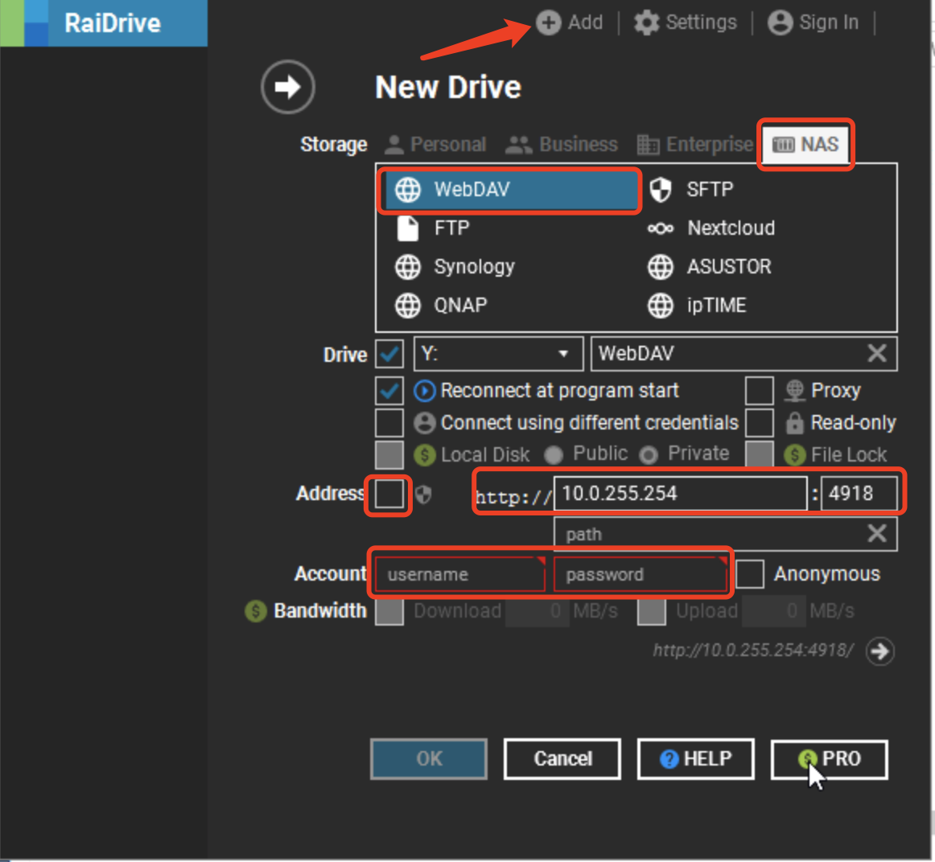Click the round arrow icon beside New Drive
Image resolution: width=935 pixels, height=862 pixels.
pos(288,87)
